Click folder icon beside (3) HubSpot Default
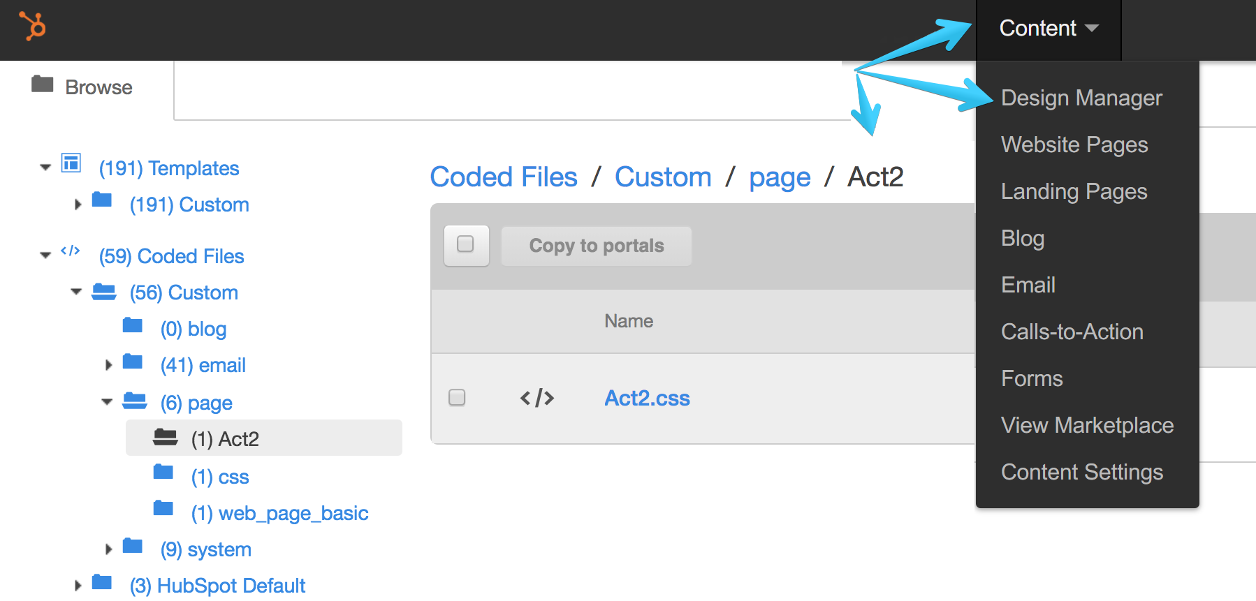This screenshot has width=1256, height=601. [x=102, y=581]
